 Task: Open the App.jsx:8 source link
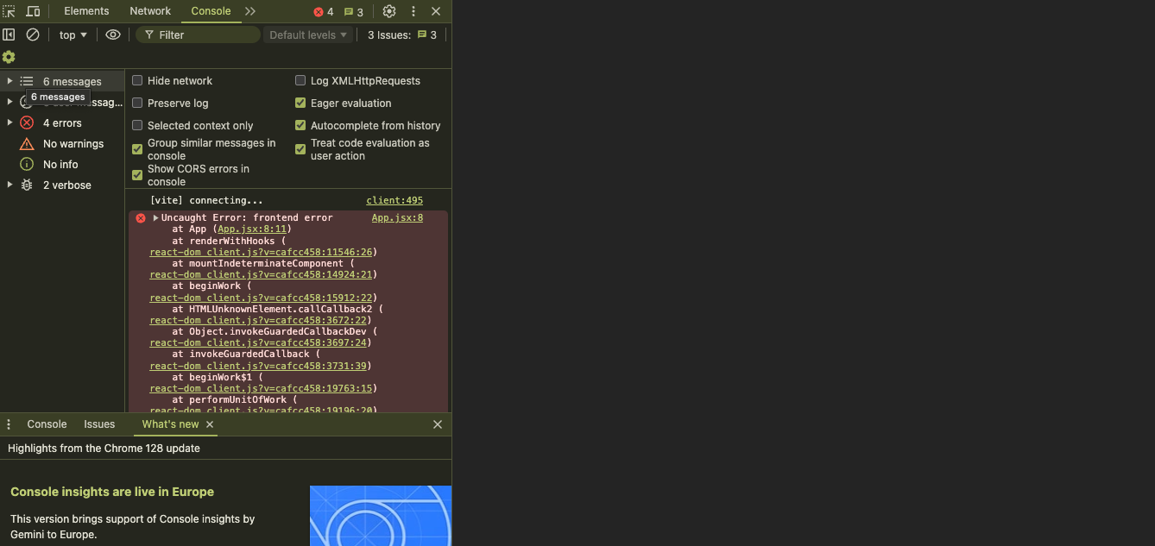pos(397,218)
